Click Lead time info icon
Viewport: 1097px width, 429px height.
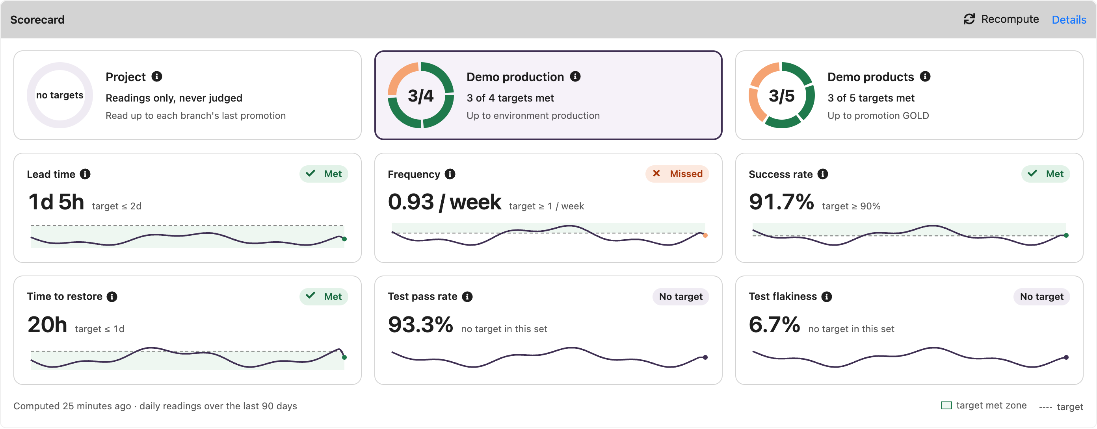coord(85,174)
